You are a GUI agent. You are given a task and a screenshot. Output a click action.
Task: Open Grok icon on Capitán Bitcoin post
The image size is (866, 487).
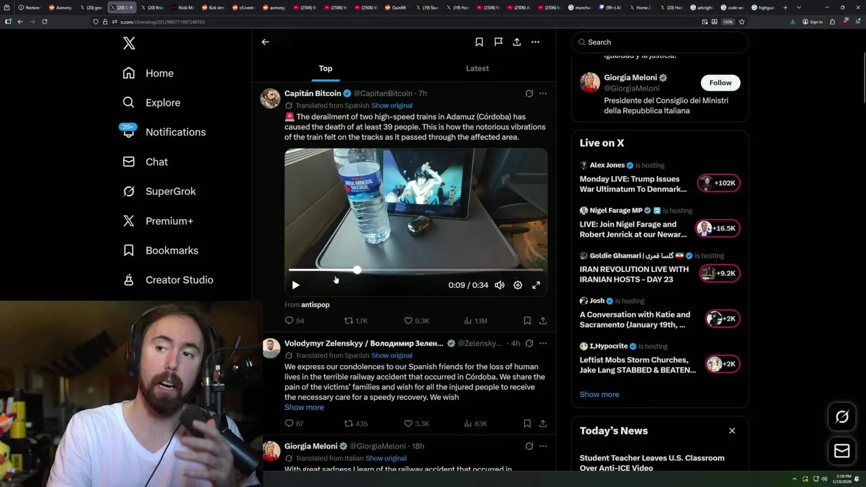(529, 93)
